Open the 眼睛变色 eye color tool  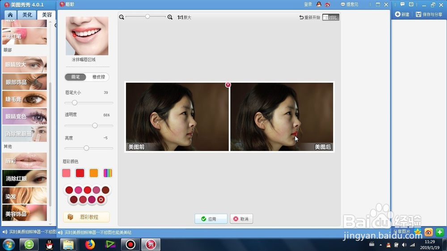[x=25, y=116]
